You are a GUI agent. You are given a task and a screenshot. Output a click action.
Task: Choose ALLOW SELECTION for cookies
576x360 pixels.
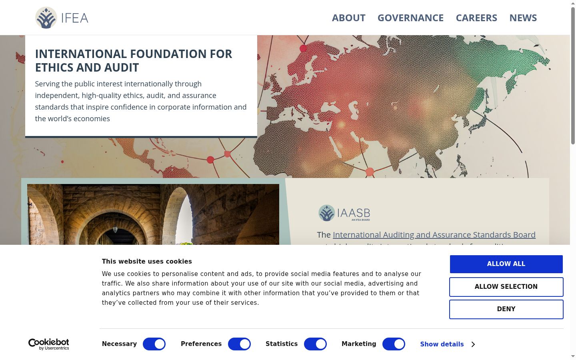(x=506, y=287)
